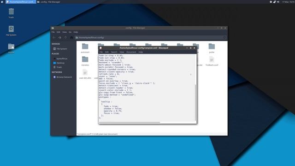295x166 pixels.
Task: Click the line 'vsync = "none";'
Action: [107, 77]
